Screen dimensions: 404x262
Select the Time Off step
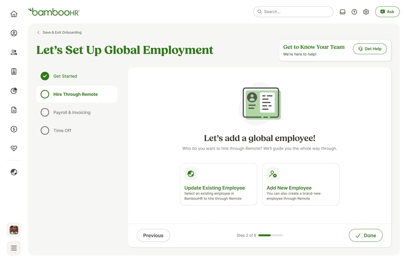pos(77,130)
